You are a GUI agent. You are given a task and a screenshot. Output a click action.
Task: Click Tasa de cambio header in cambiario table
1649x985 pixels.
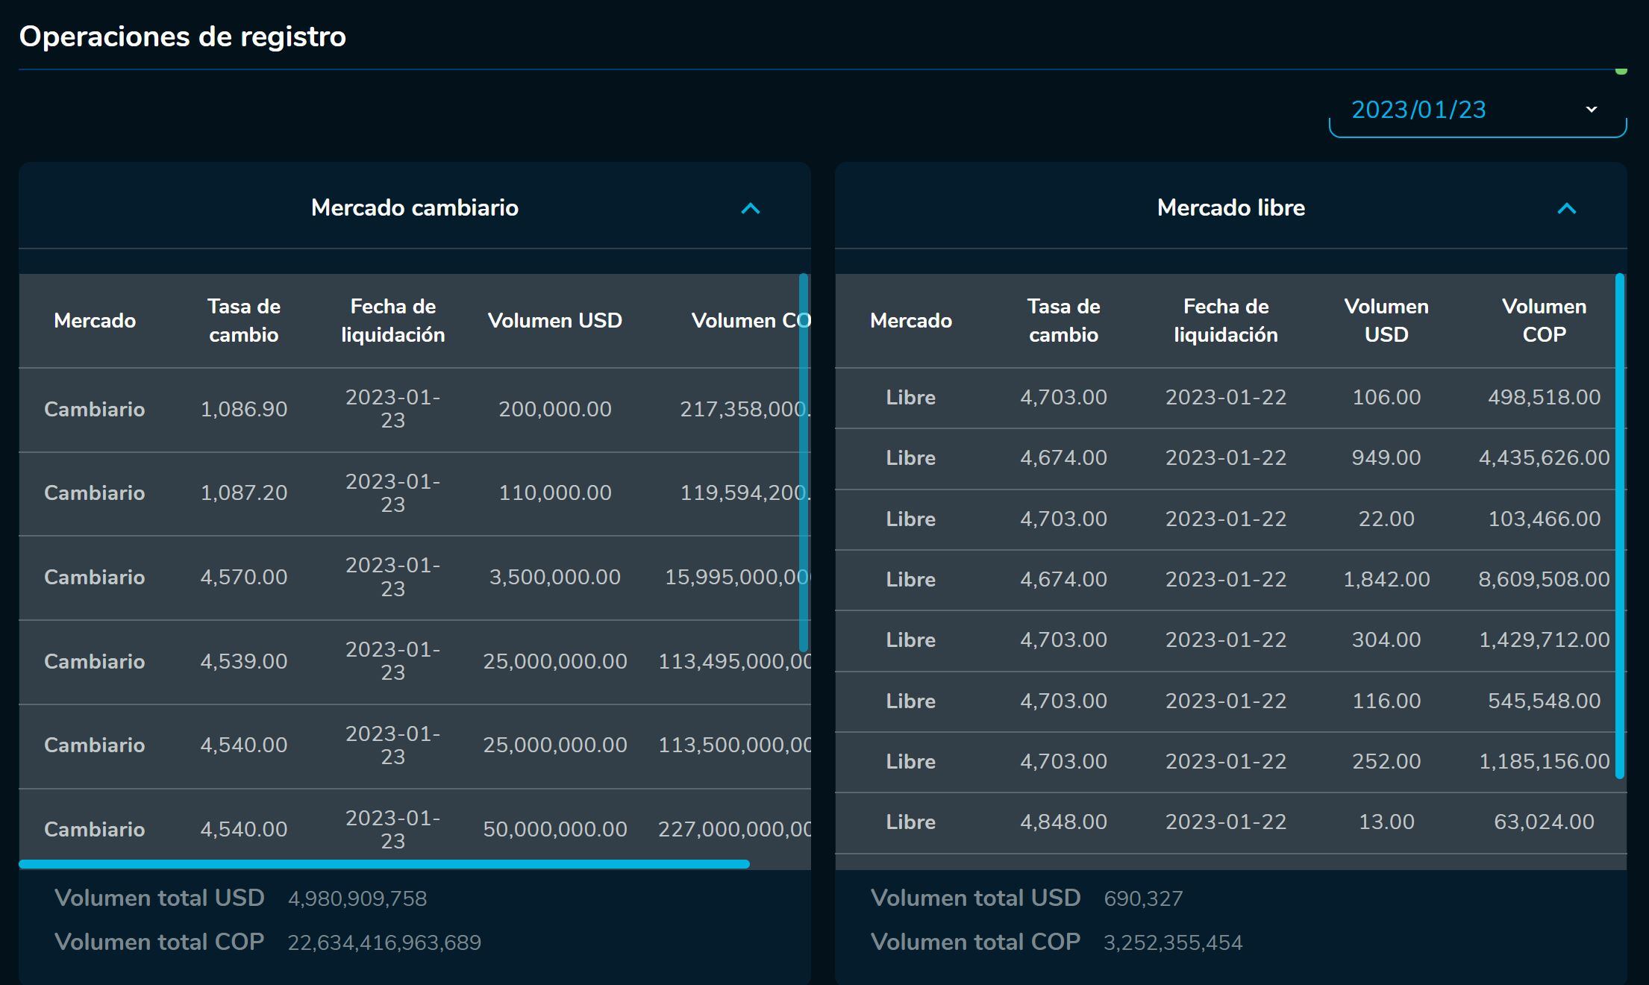click(244, 320)
